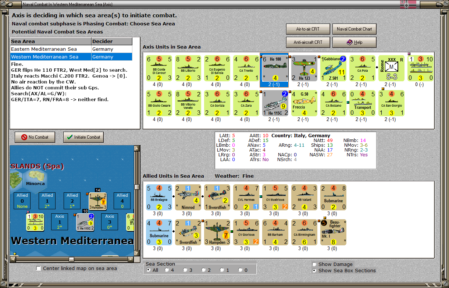Click the No Combat button

pyautogui.click(x=35, y=137)
